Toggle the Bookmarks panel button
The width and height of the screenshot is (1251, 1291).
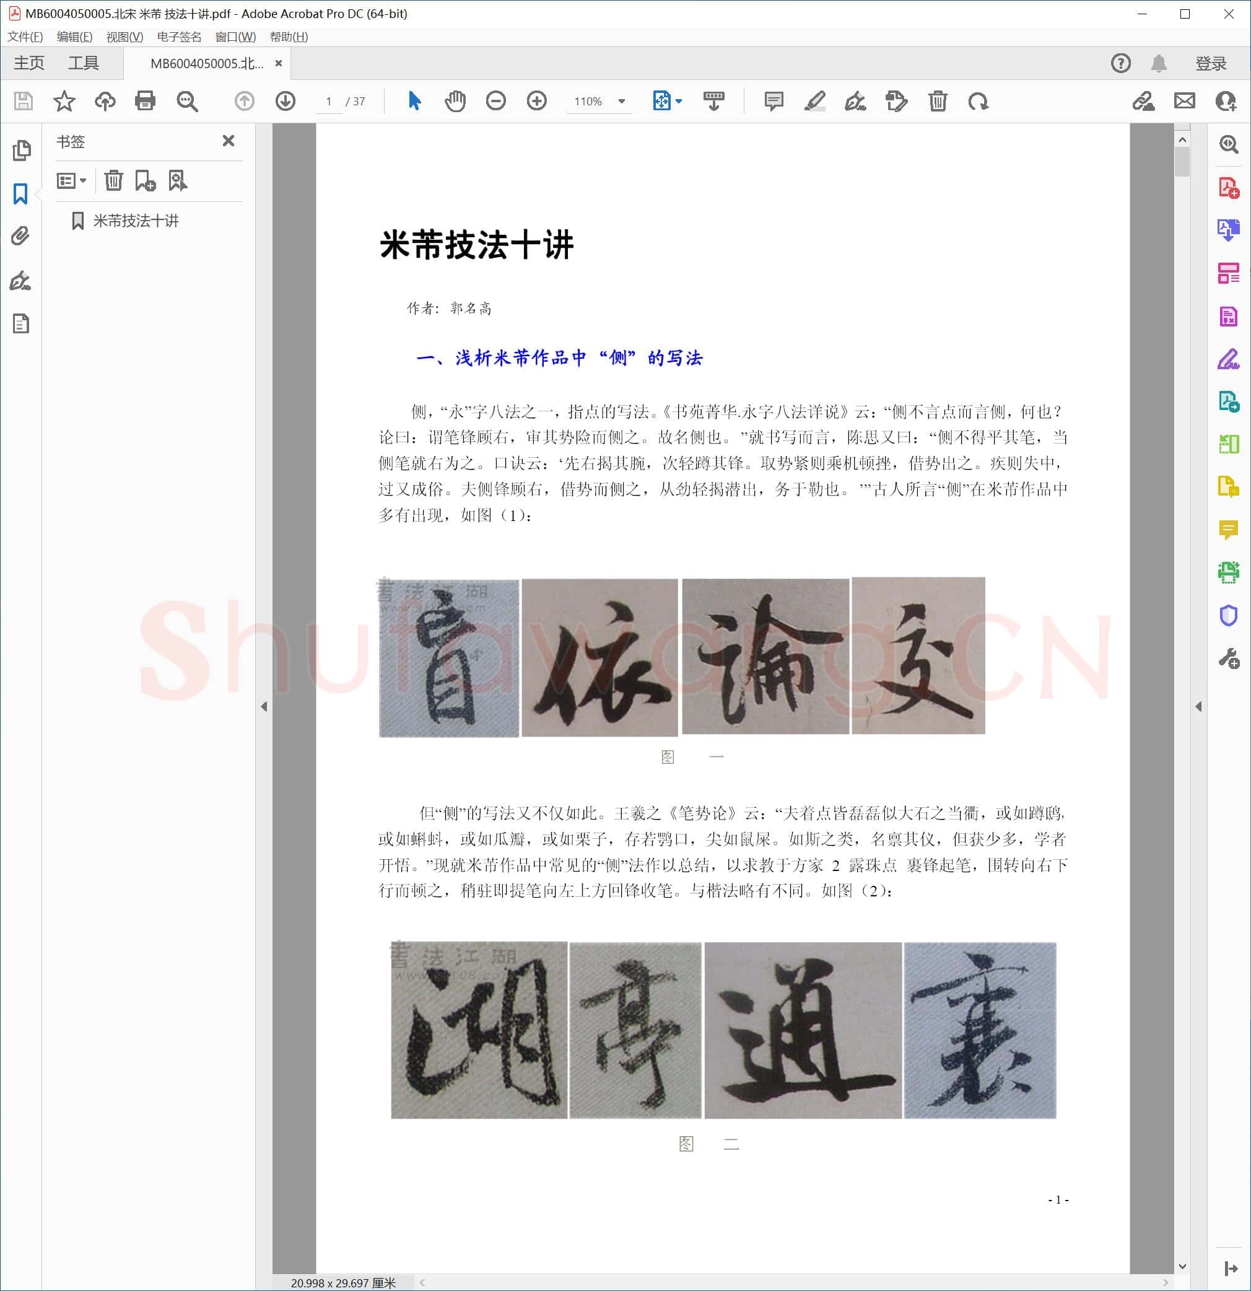pyautogui.click(x=20, y=194)
